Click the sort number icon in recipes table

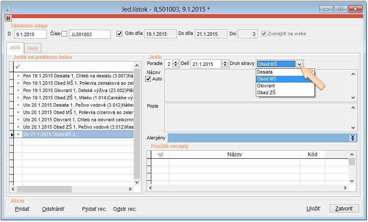click(x=160, y=154)
